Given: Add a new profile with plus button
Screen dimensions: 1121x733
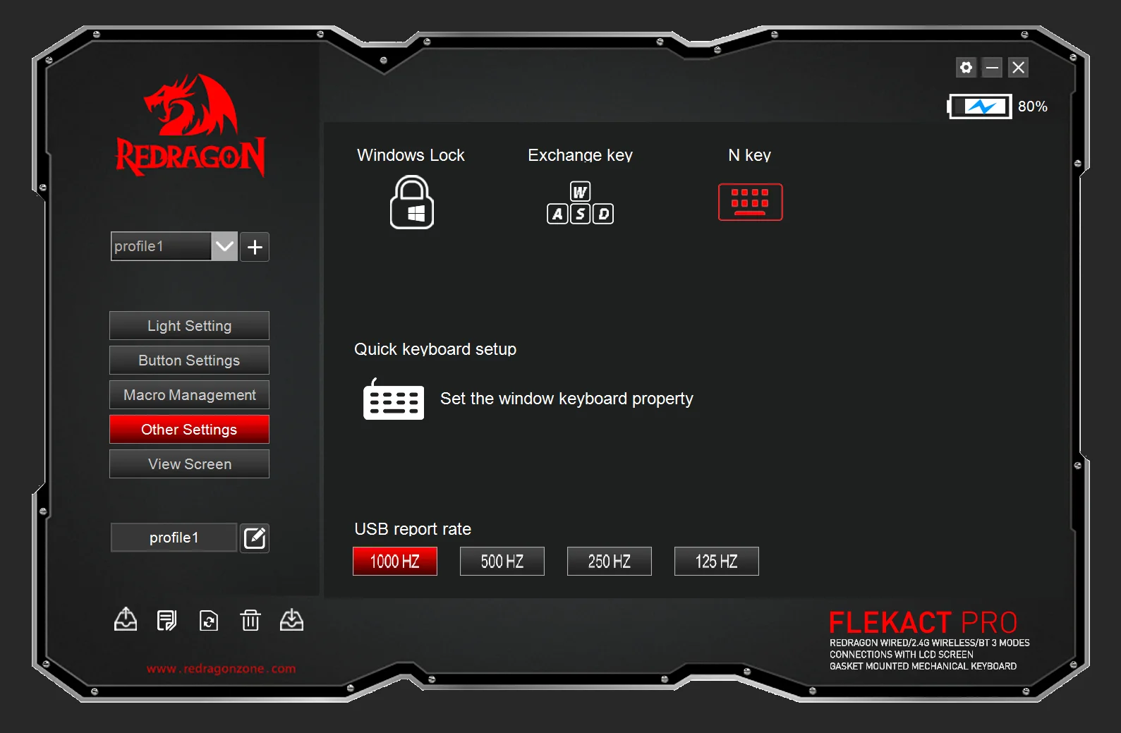Looking at the screenshot, I should [255, 247].
